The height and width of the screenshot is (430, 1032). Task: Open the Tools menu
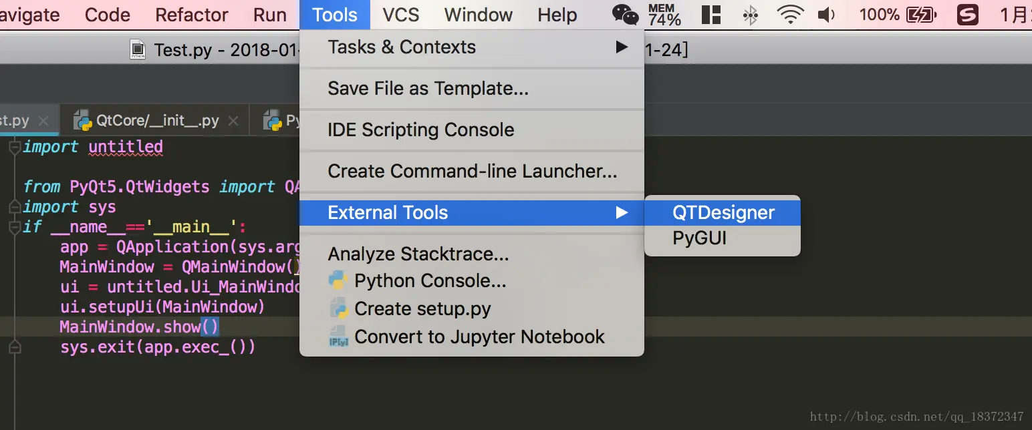[x=335, y=15]
